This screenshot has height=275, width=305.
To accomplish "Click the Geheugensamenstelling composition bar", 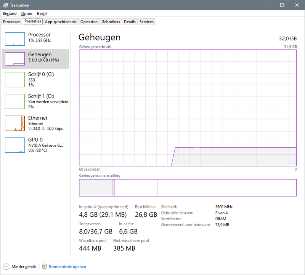I will 188,188.
